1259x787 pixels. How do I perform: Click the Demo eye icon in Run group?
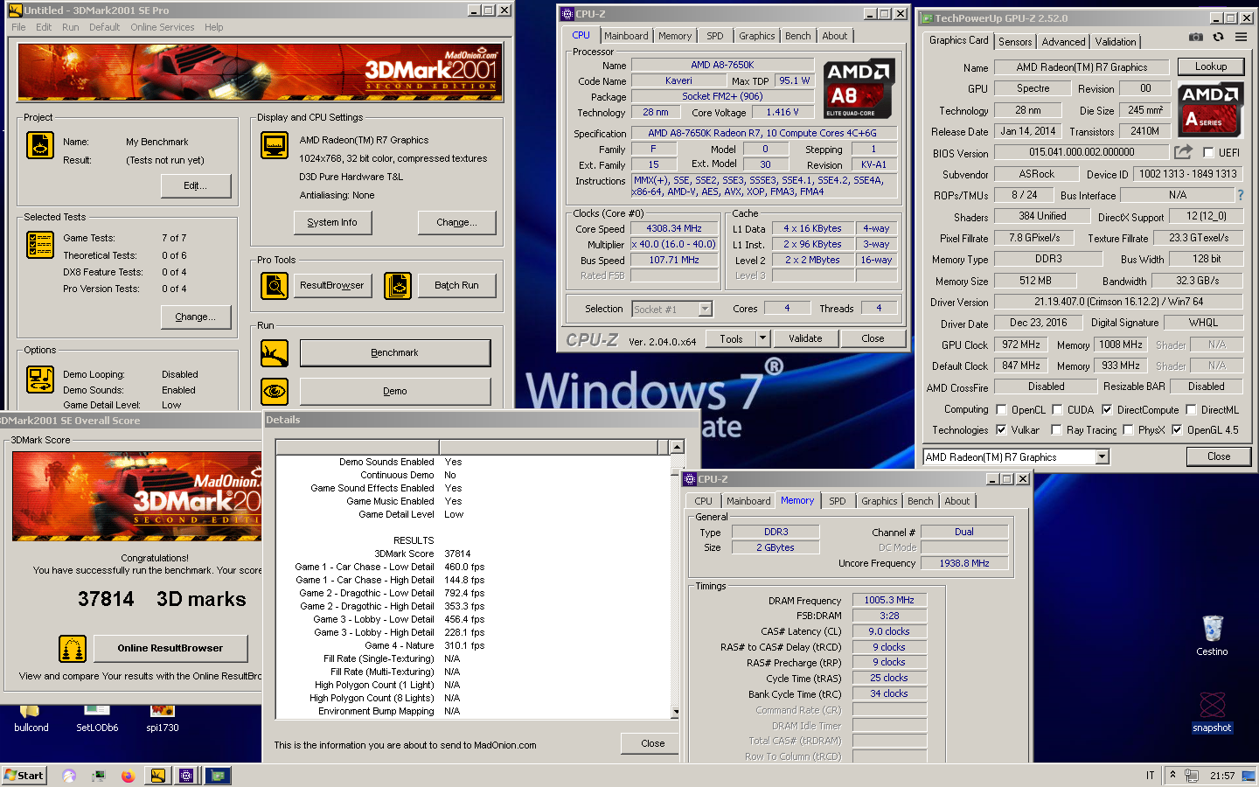click(275, 392)
